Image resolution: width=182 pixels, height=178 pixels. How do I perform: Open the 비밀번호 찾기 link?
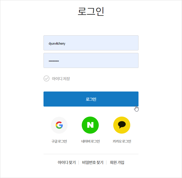pos(92,162)
